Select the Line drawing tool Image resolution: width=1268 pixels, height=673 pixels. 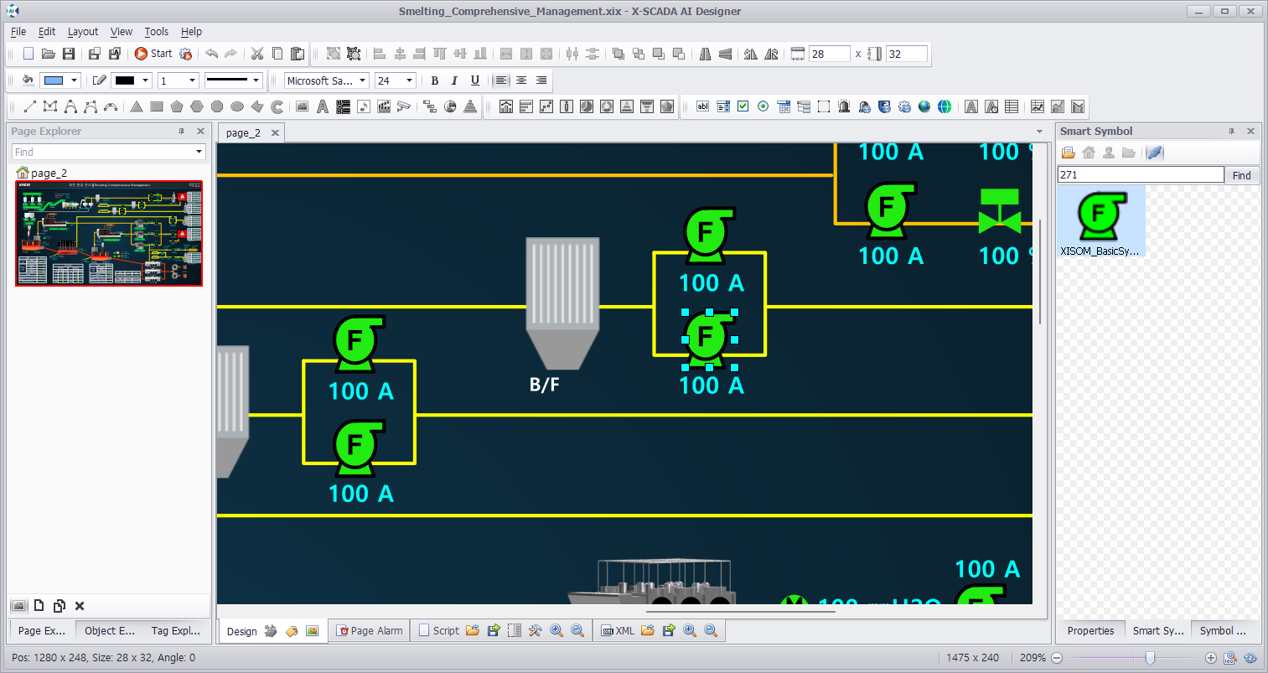click(29, 106)
